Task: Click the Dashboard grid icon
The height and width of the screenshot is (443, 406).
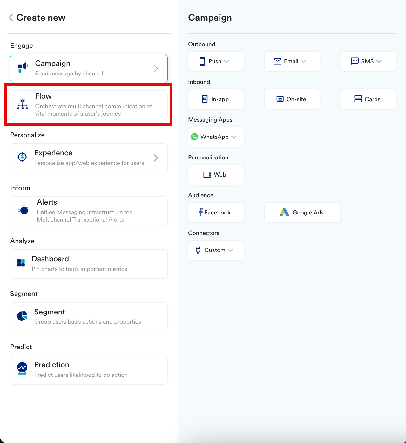Action: 21,263
